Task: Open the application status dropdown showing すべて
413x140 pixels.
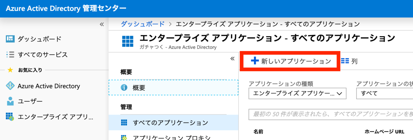Action: 385,93
